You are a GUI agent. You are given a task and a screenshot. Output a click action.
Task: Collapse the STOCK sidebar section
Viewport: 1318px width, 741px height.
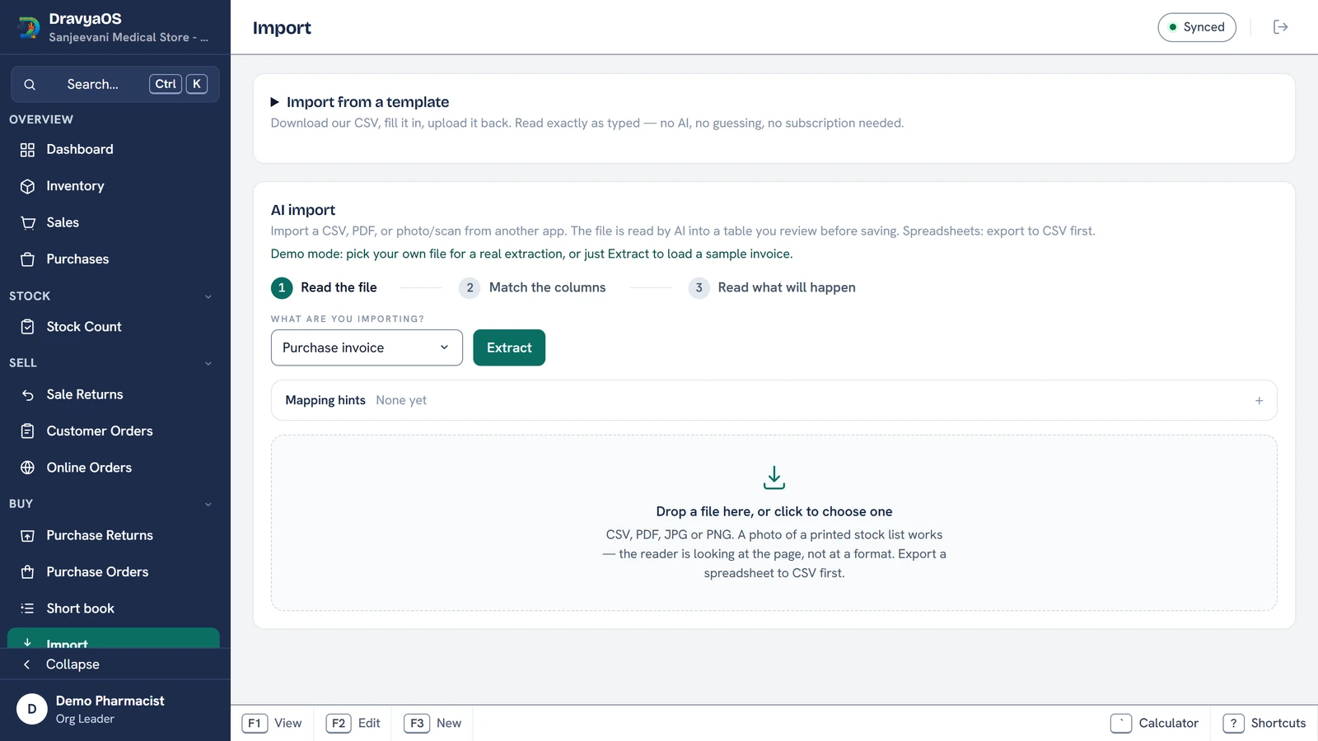[208, 296]
